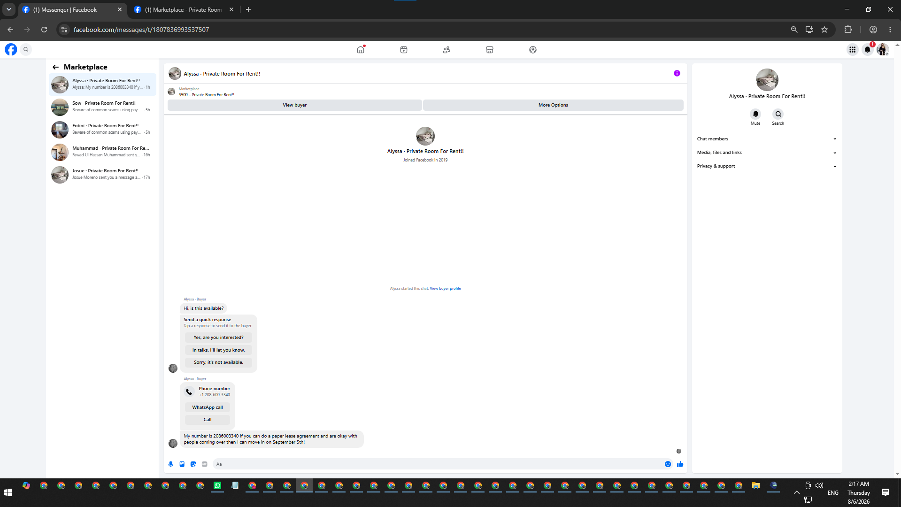The width and height of the screenshot is (901, 507).
Task: Show hidden system tray icons
Action: 796,492
